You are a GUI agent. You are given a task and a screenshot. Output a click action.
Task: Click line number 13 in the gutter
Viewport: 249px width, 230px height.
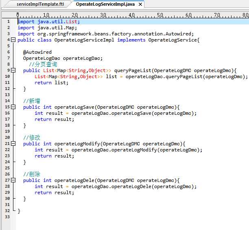[x=7, y=95]
